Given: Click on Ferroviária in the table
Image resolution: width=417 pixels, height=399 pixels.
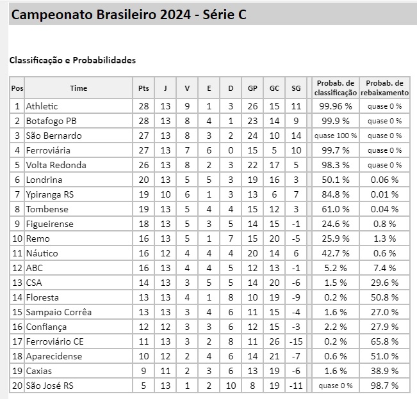Looking at the screenshot, I should [x=48, y=150].
